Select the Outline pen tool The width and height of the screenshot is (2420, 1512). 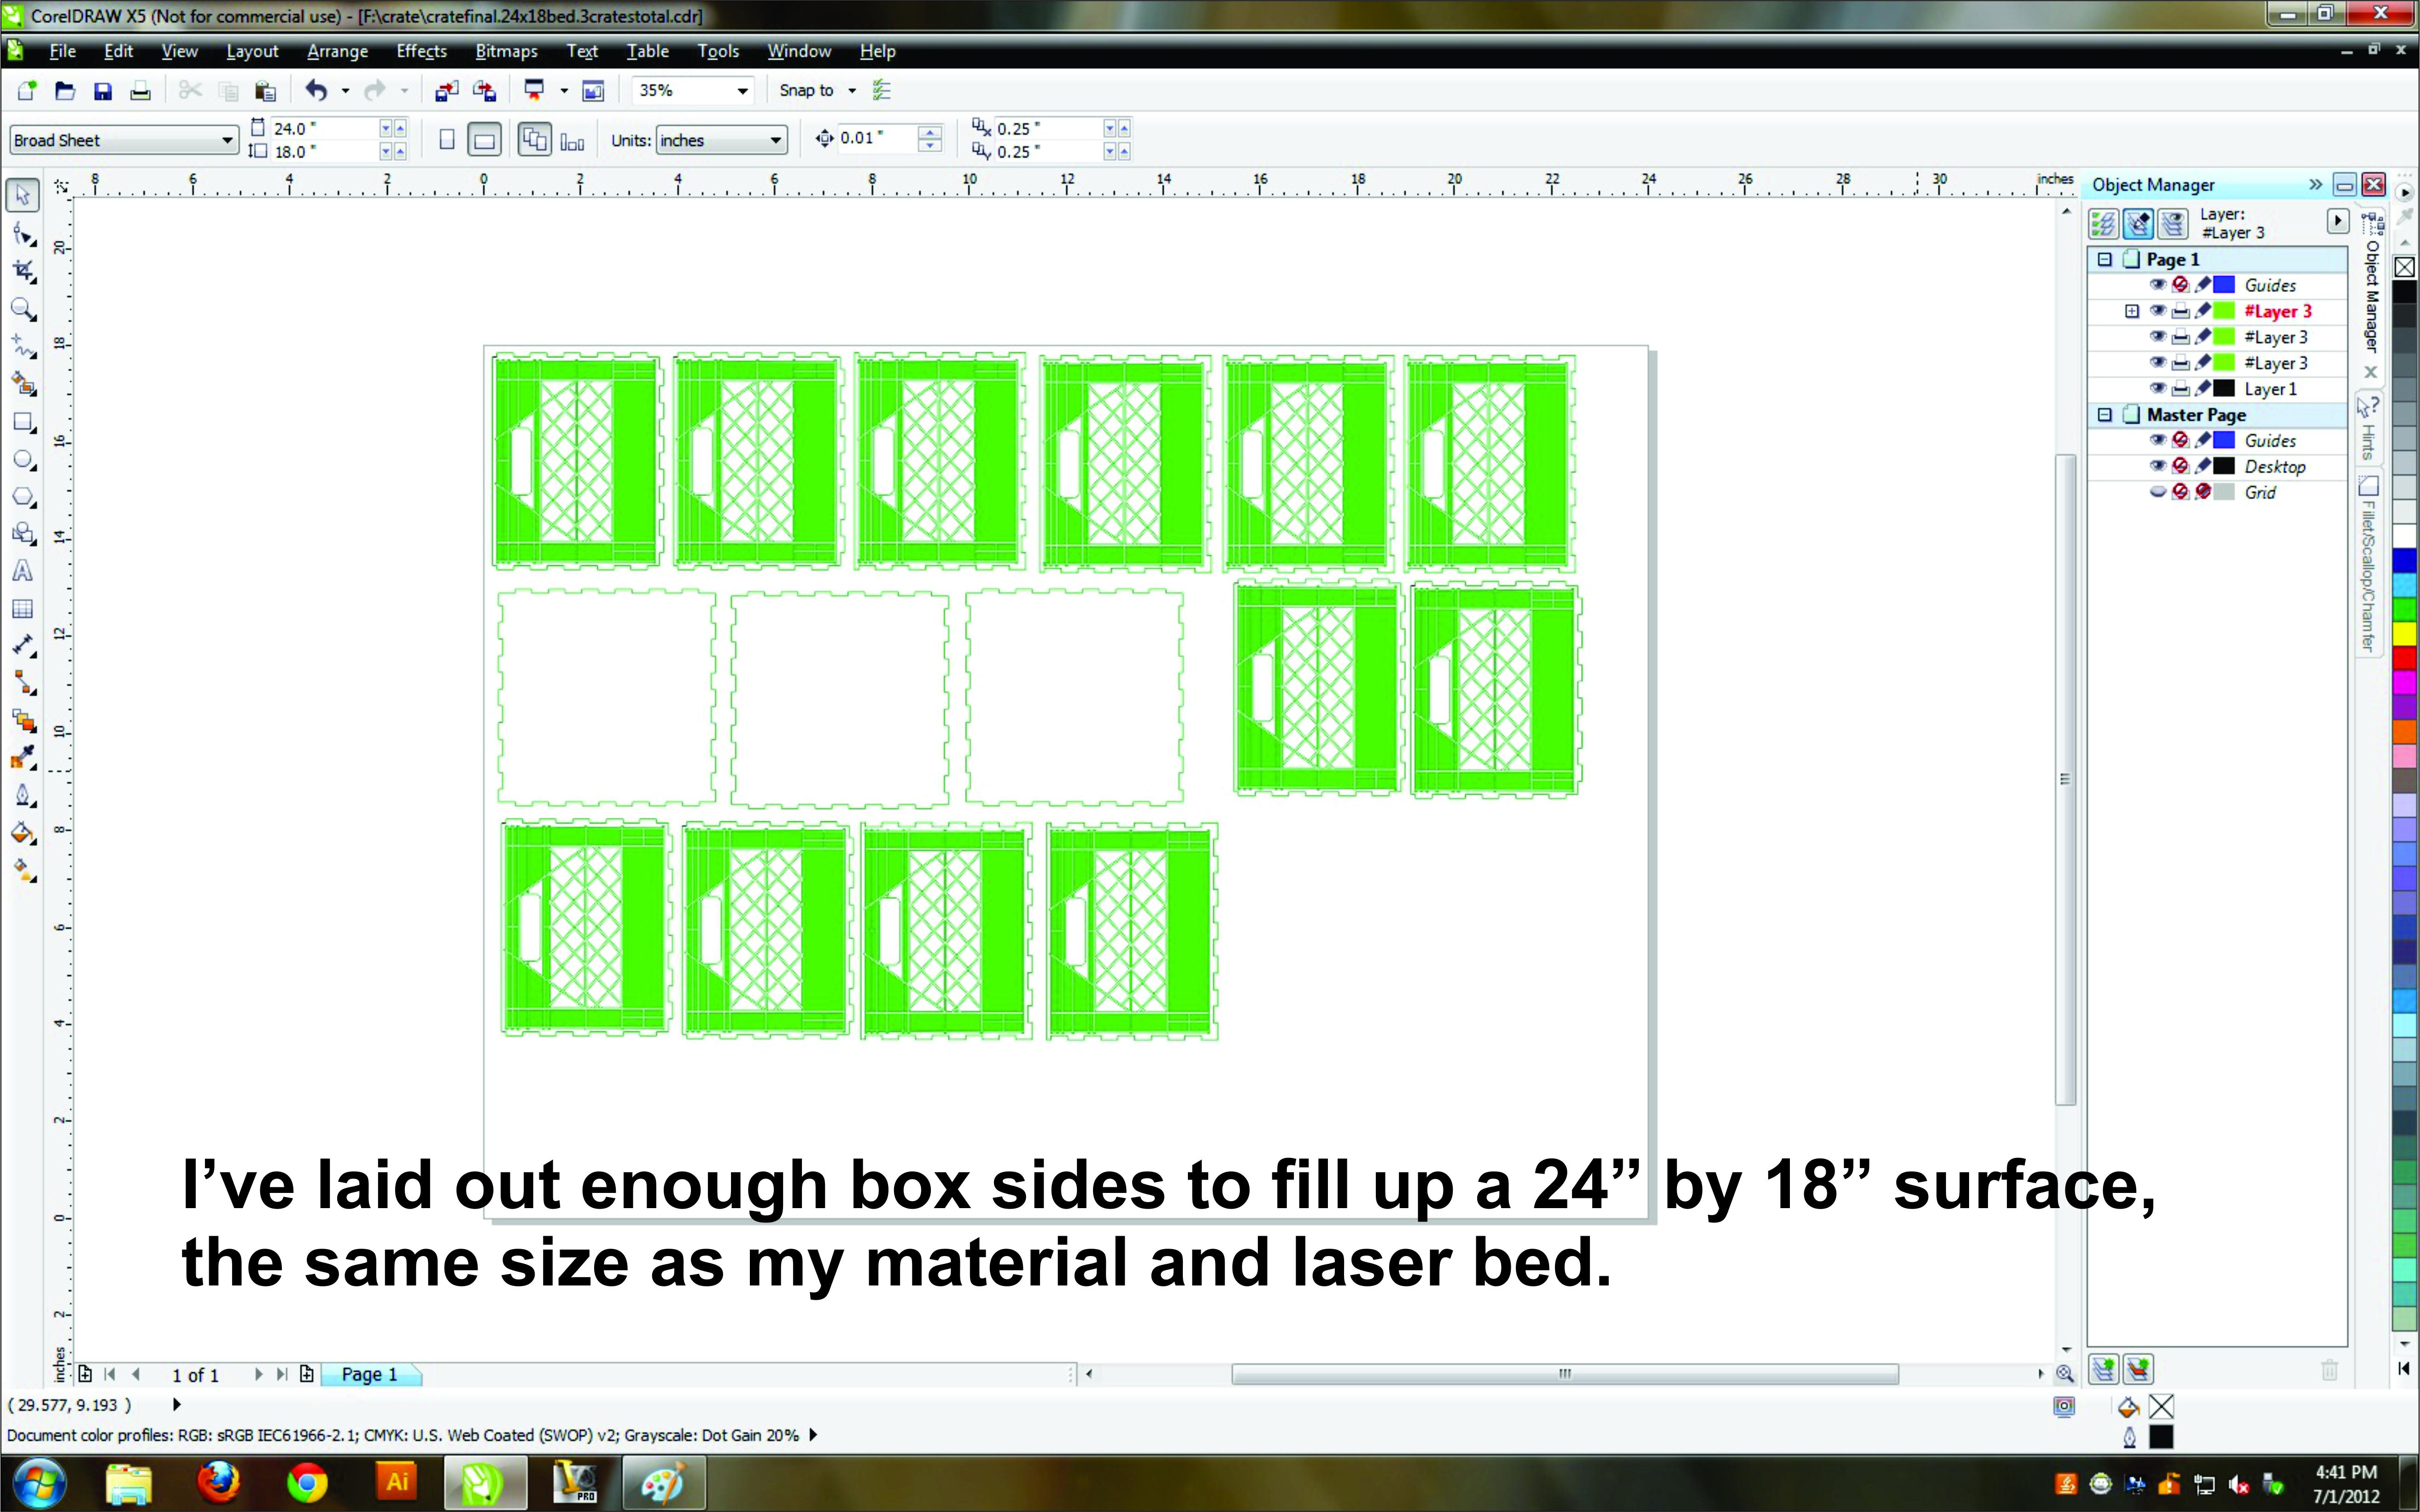(23, 796)
